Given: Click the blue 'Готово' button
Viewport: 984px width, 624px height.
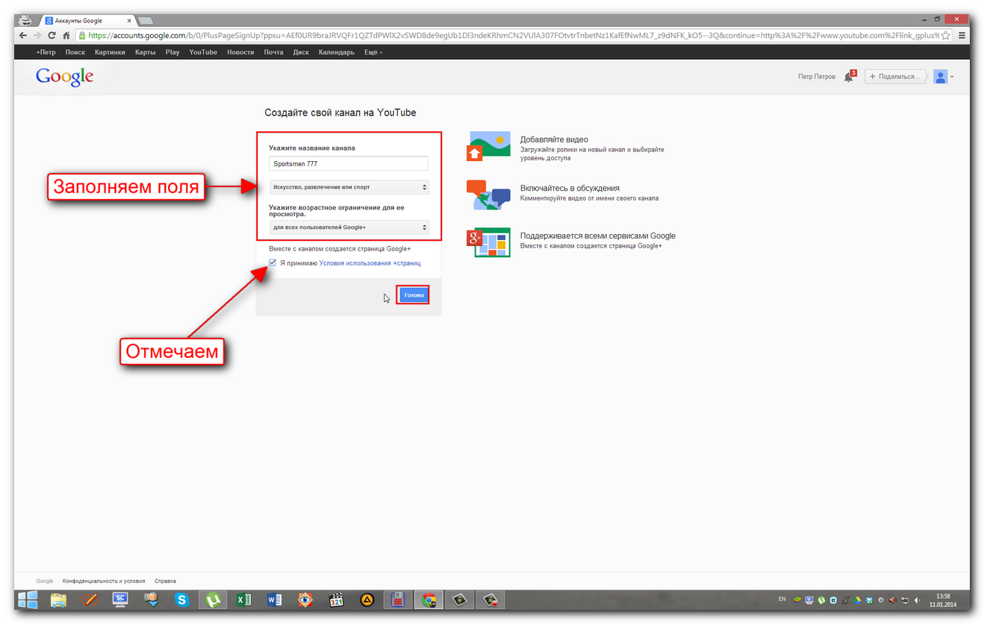Looking at the screenshot, I should 414,295.
